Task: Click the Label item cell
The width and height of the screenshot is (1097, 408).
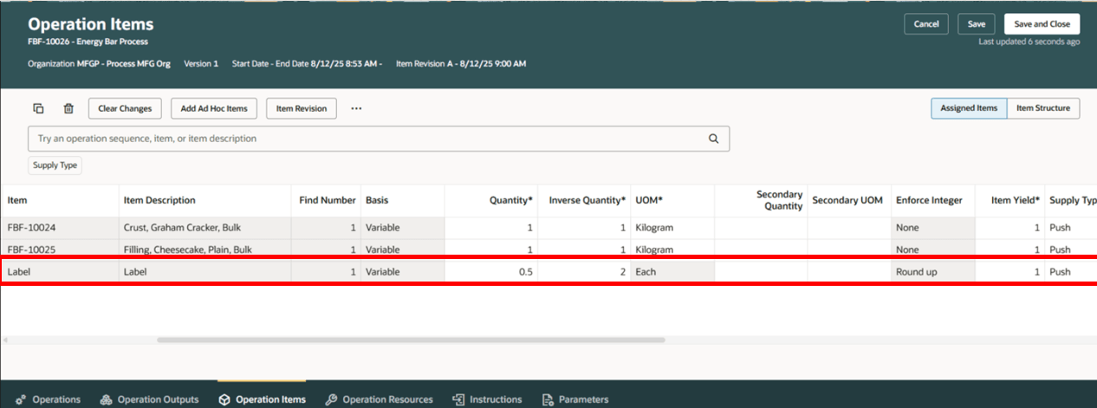Action: click(60, 272)
